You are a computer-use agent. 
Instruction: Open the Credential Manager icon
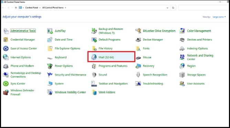click(6, 39)
